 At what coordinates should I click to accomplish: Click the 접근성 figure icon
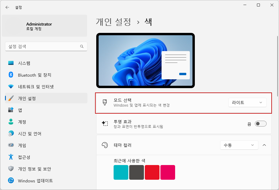pyautogui.click(x=11, y=157)
